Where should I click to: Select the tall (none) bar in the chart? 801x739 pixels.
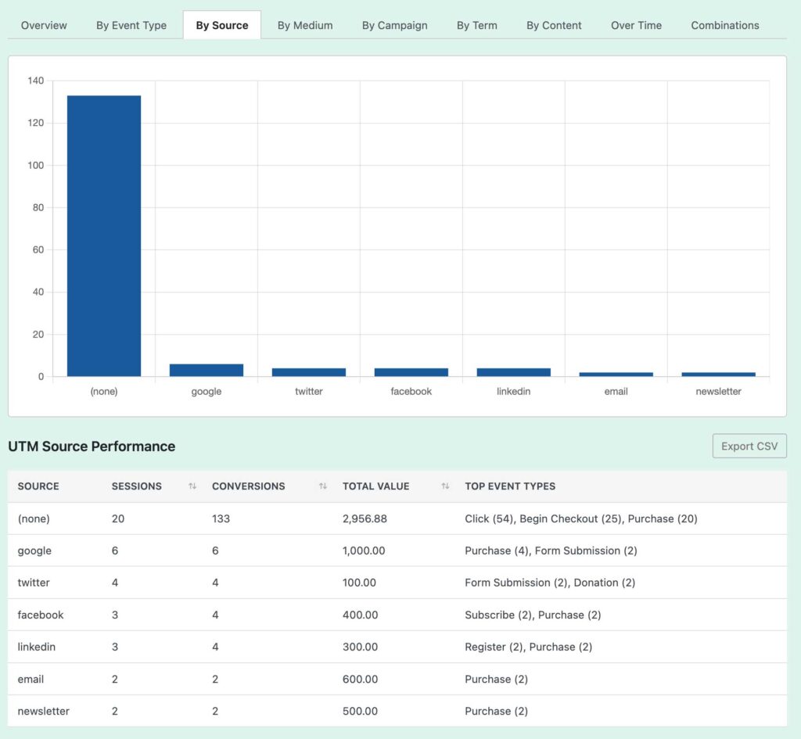(103, 235)
